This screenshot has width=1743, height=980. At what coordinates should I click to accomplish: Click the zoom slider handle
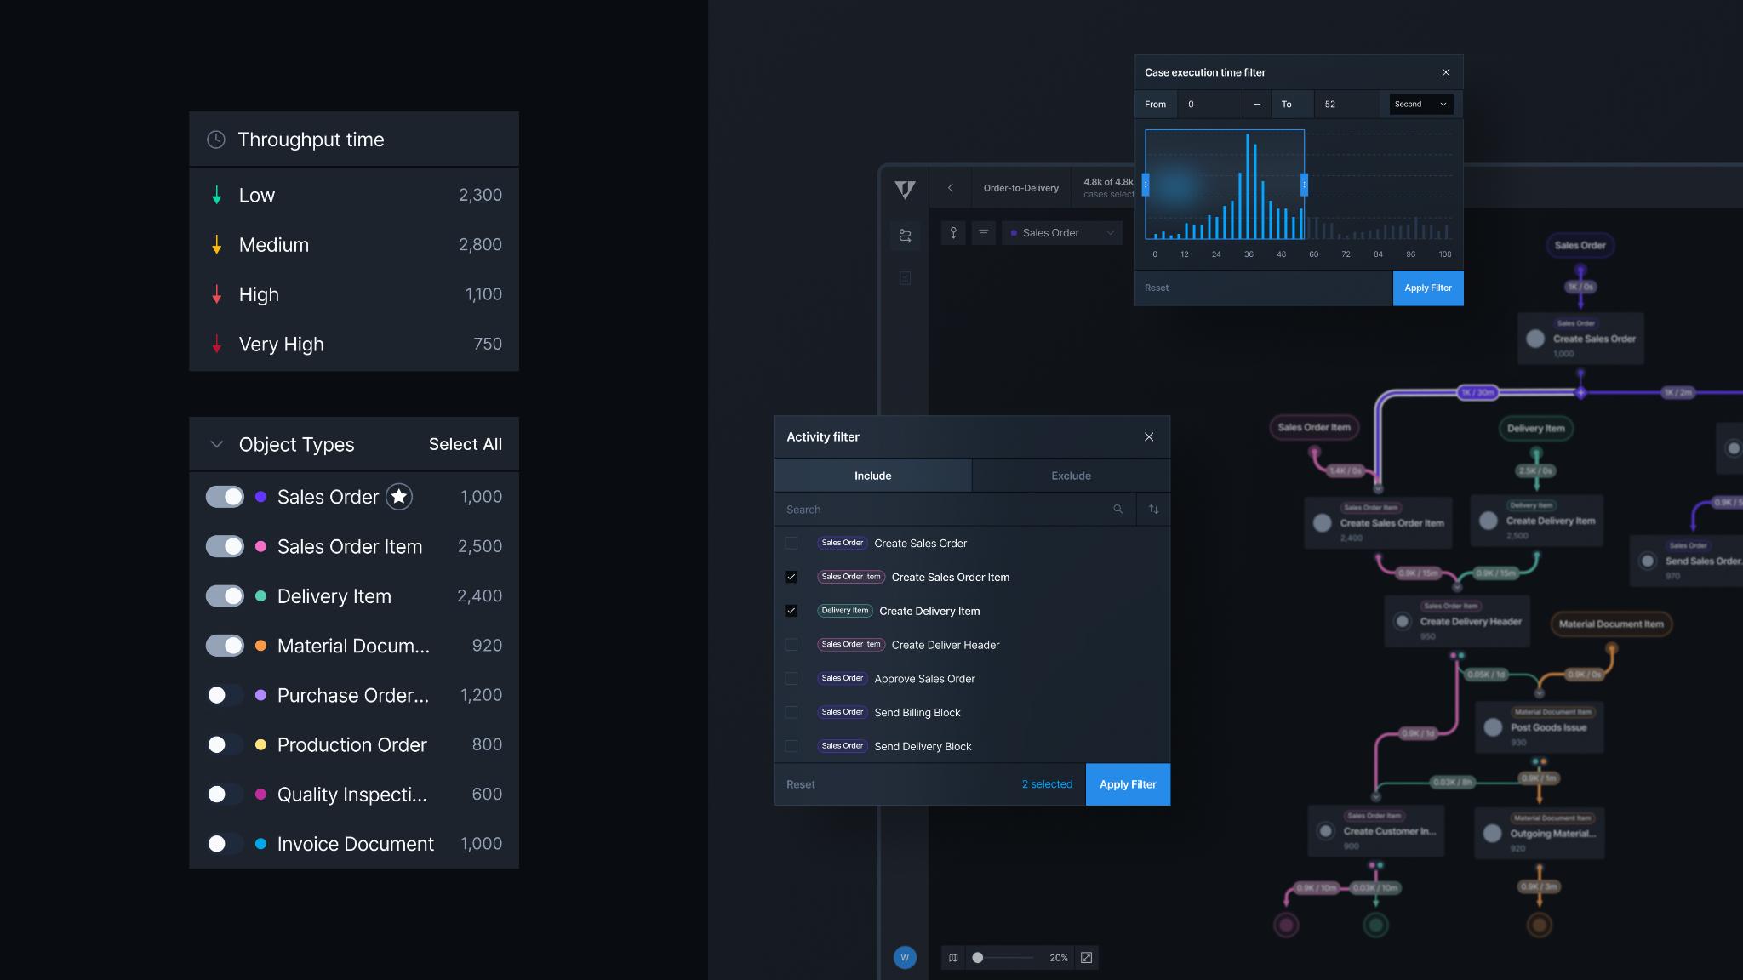(978, 958)
